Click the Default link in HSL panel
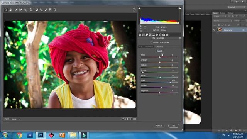The height and width of the screenshot is (139, 247). 159,51
